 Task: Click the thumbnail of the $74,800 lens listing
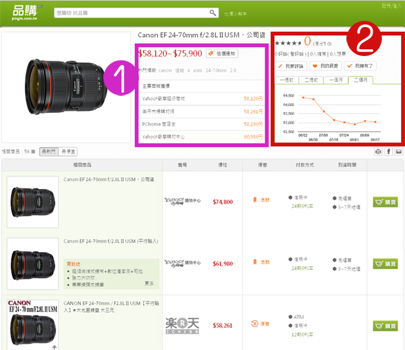pyautogui.click(x=33, y=202)
